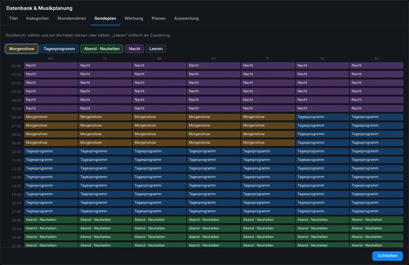Select Thursday 02:00 Nacht cell
Viewport: 409px width, 265px height.
(213, 83)
